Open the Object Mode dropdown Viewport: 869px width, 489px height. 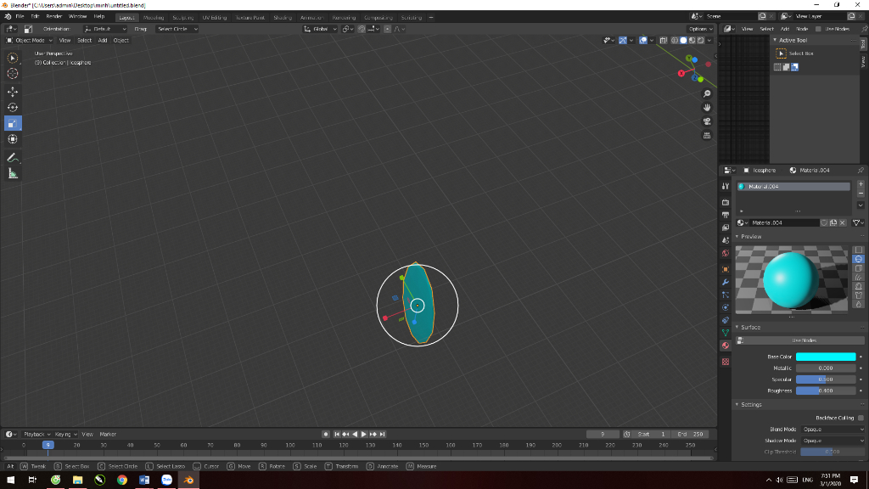point(29,41)
